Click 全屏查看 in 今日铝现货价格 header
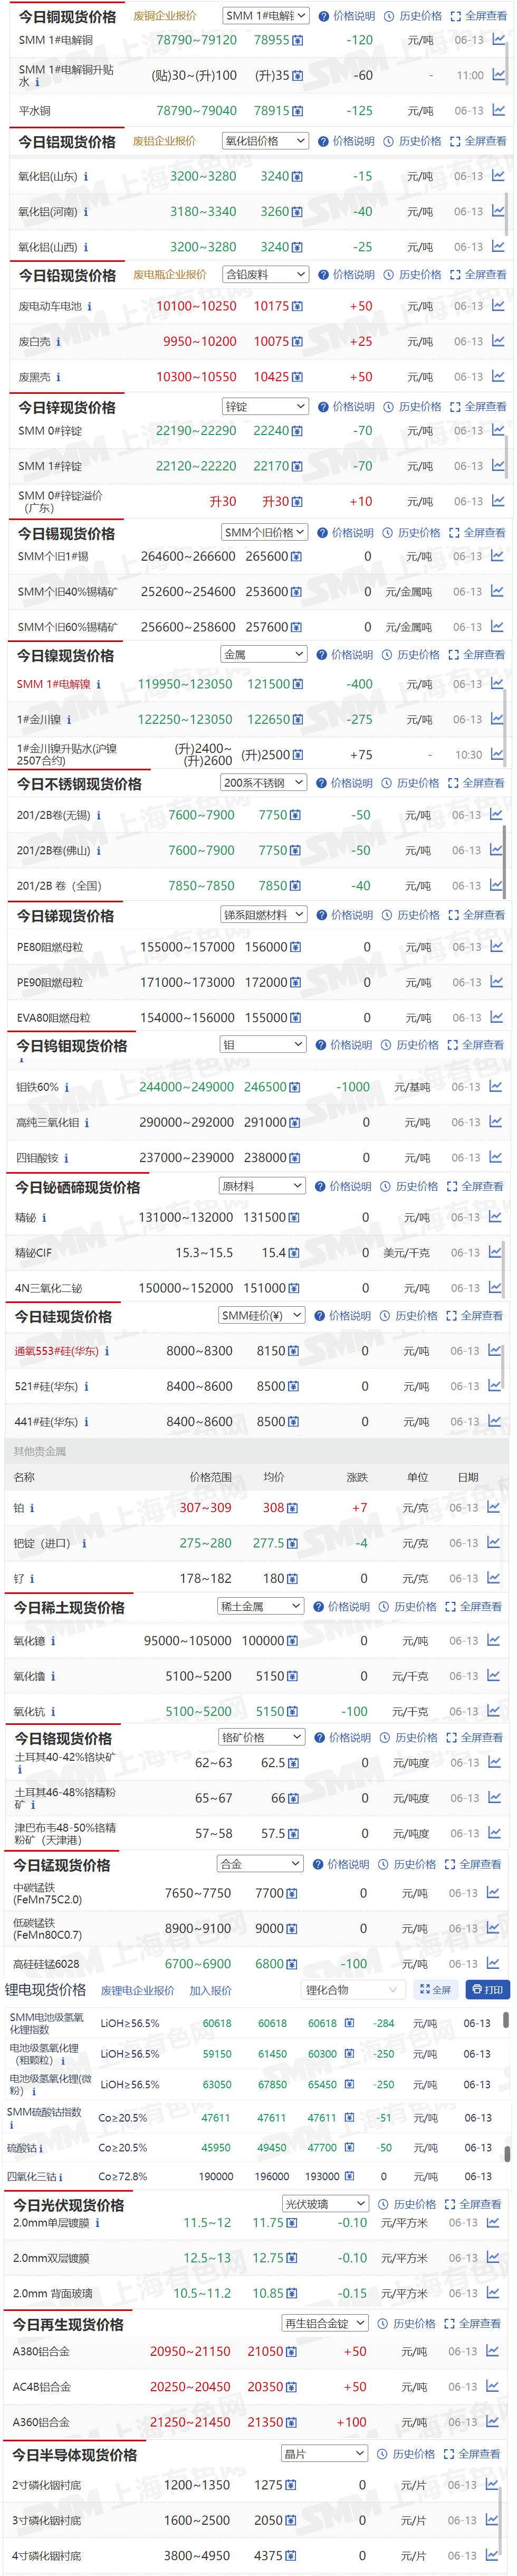 (x=479, y=141)
